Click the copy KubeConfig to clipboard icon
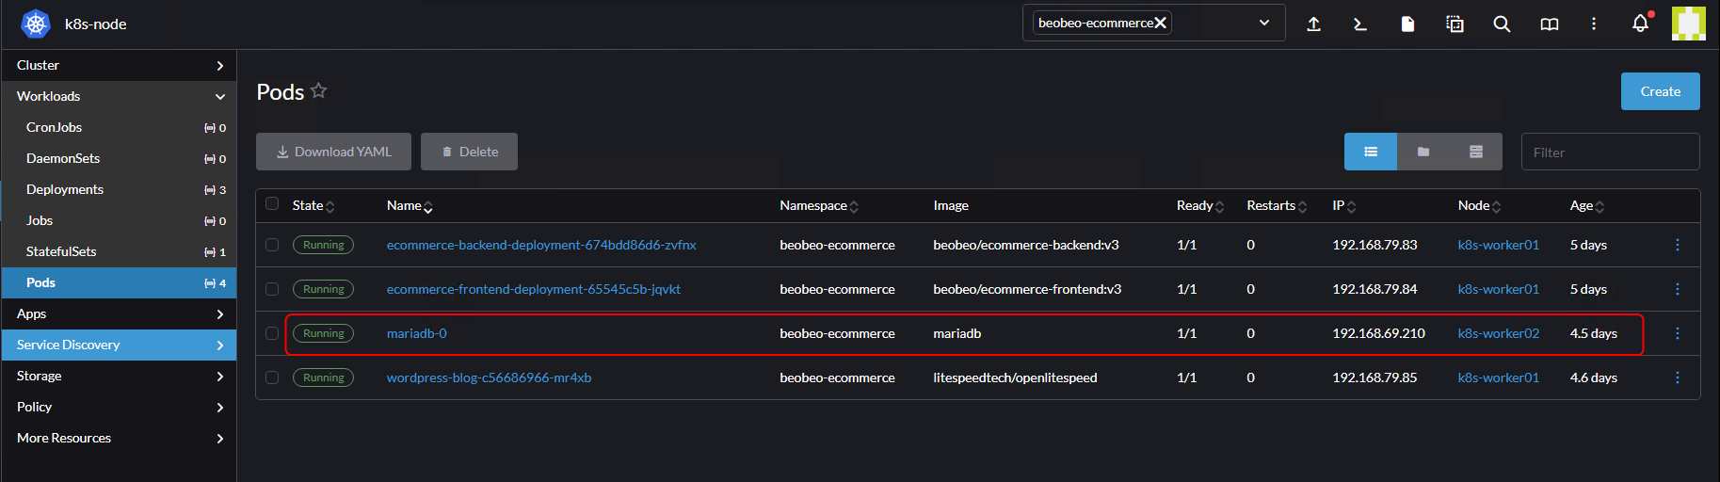Screen dimensions: 1720x482 pyautogui.click(x=1455, y=24)
